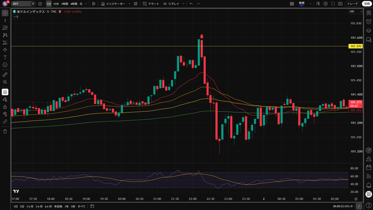The width and height of the screenshot is (373, 210).
Task: Open the トレード trading panel
Action: pos(352,4)
